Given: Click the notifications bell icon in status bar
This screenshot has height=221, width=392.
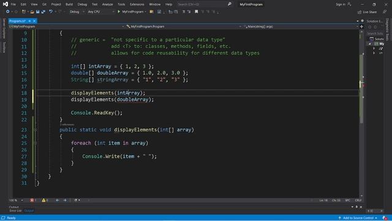Looking at the screenshot, I should point(385,218).
